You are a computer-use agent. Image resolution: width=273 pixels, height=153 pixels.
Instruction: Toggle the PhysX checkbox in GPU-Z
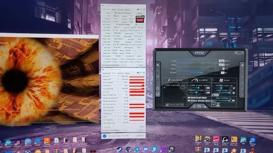tap(129, 62)
